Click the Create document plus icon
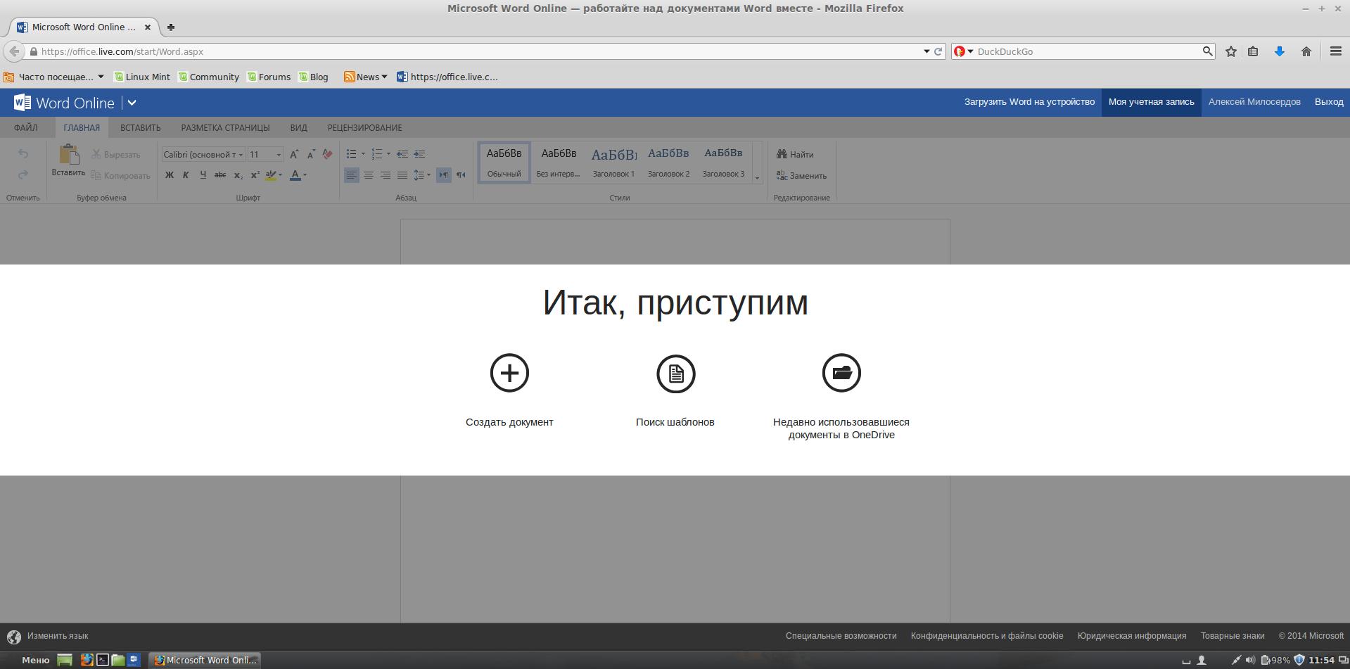 509,373
